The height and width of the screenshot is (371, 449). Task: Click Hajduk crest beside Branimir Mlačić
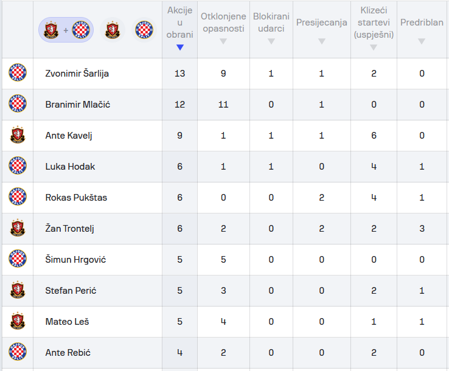pos(18,105)
